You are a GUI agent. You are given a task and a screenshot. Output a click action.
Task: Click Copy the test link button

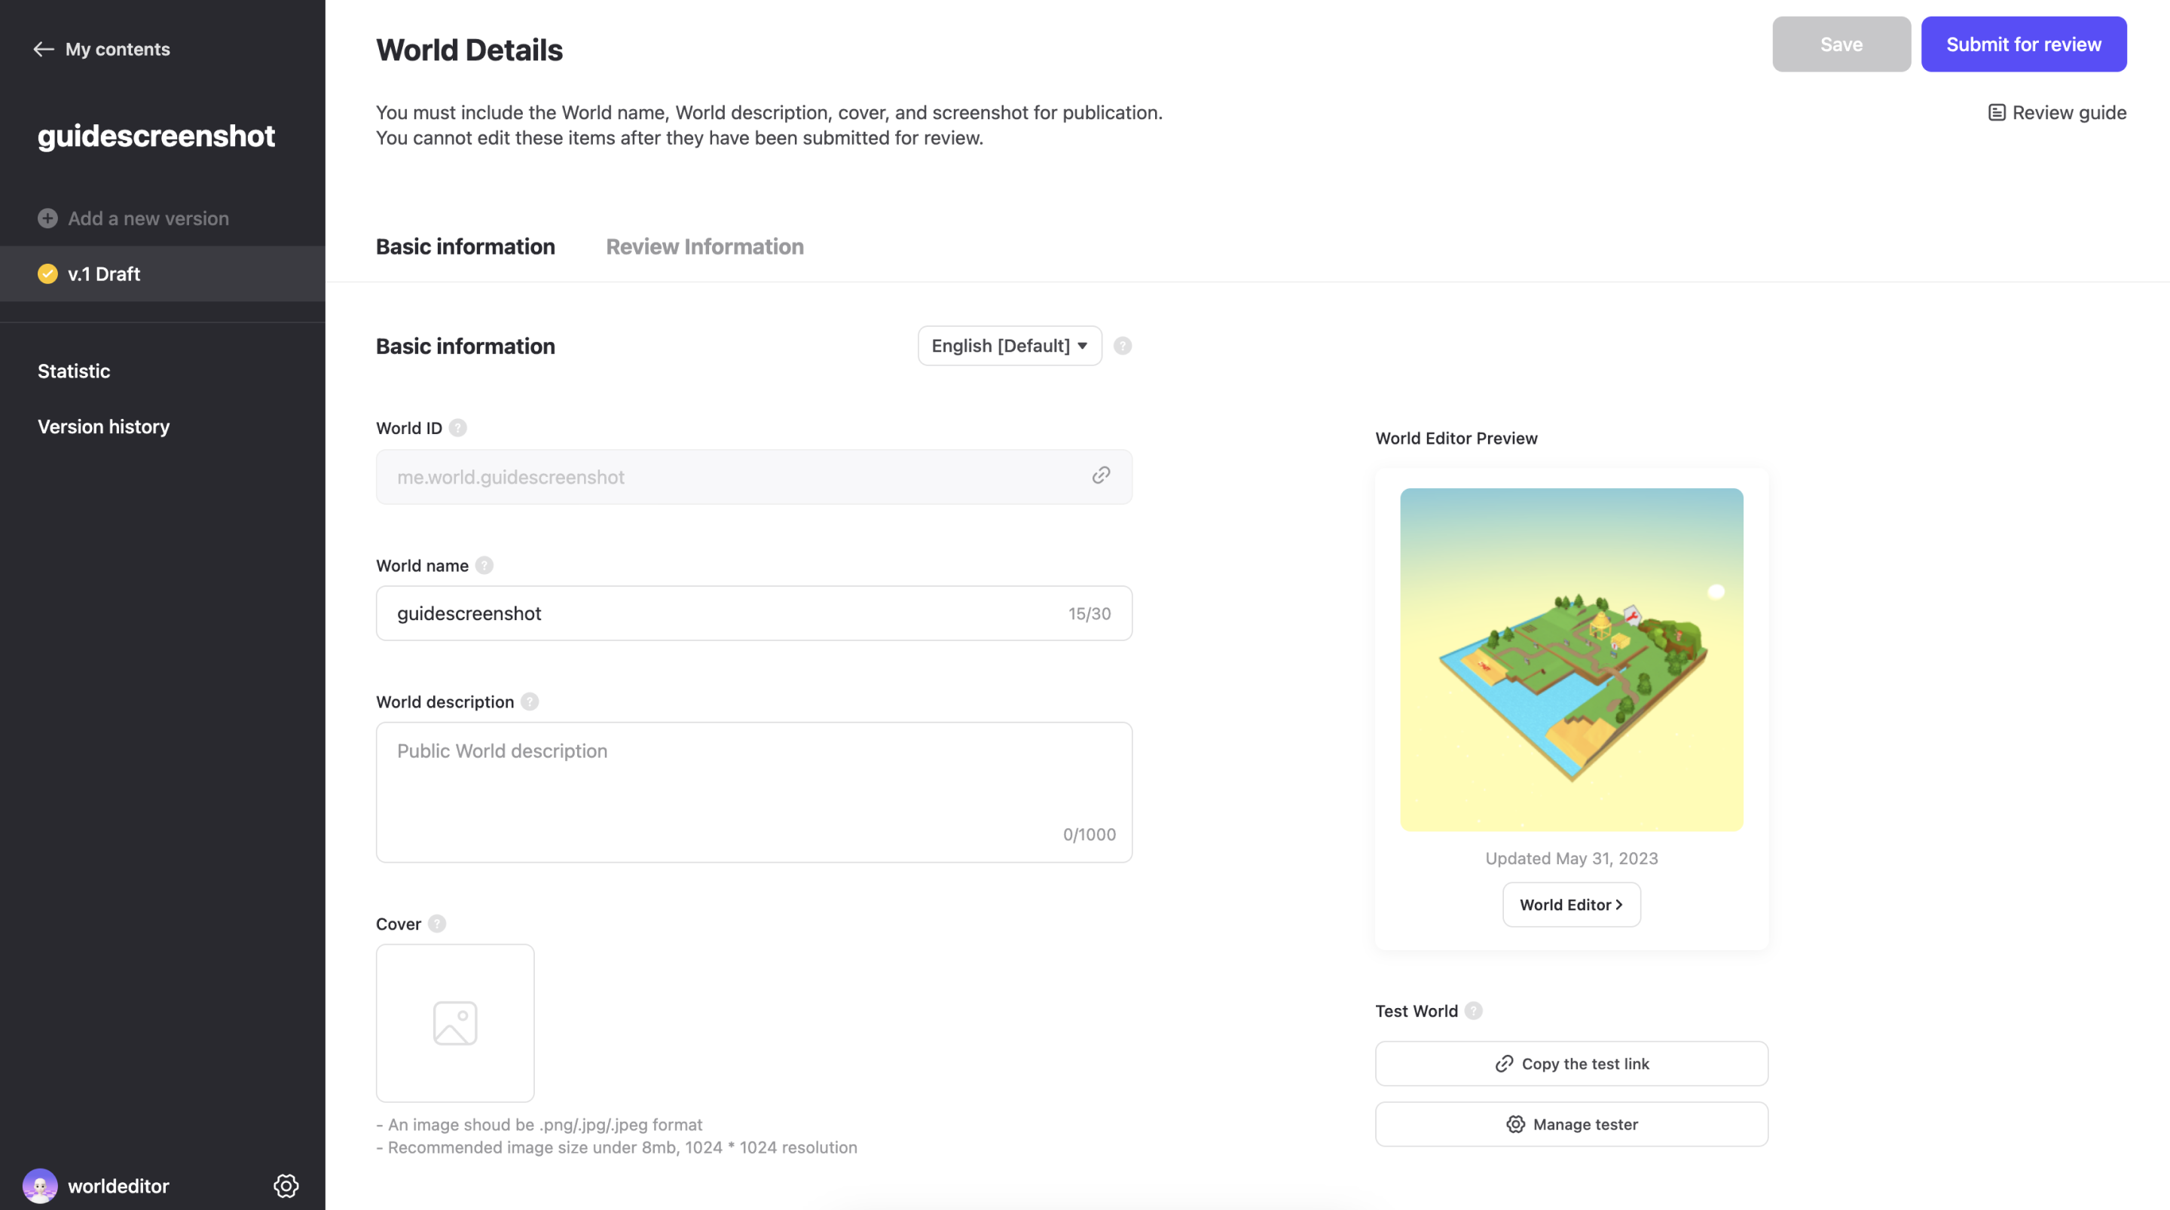(1571, 1063)
